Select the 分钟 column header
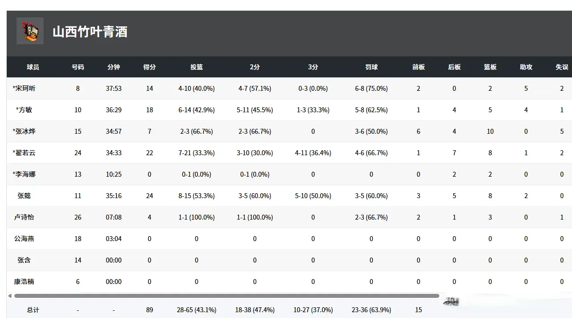The height and width of the screenshot is (318, 572). 114,67
